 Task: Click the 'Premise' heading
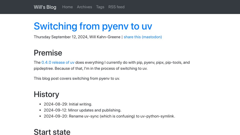pyautogui.click(x=48, y=53)
